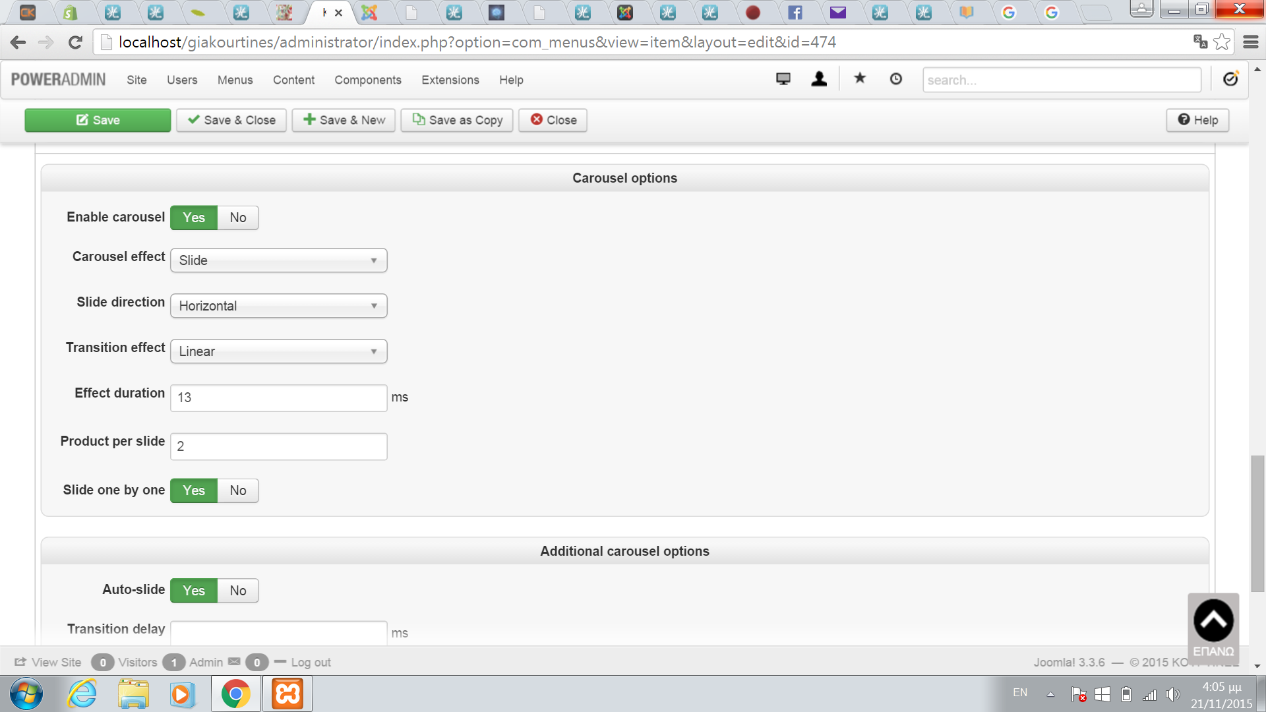Expand the Slide direction Horizontal dropdown
Screen dimensions: 1266x712
(x=278, y=306)
